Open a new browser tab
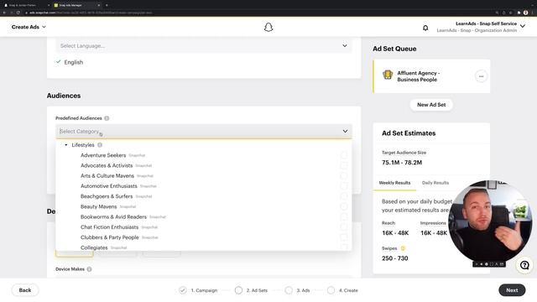 pos(107,5)
